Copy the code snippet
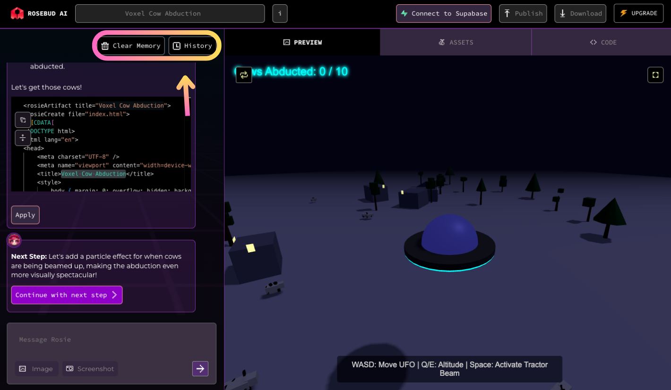Viewport: 671px width, 390px height. 23,120
